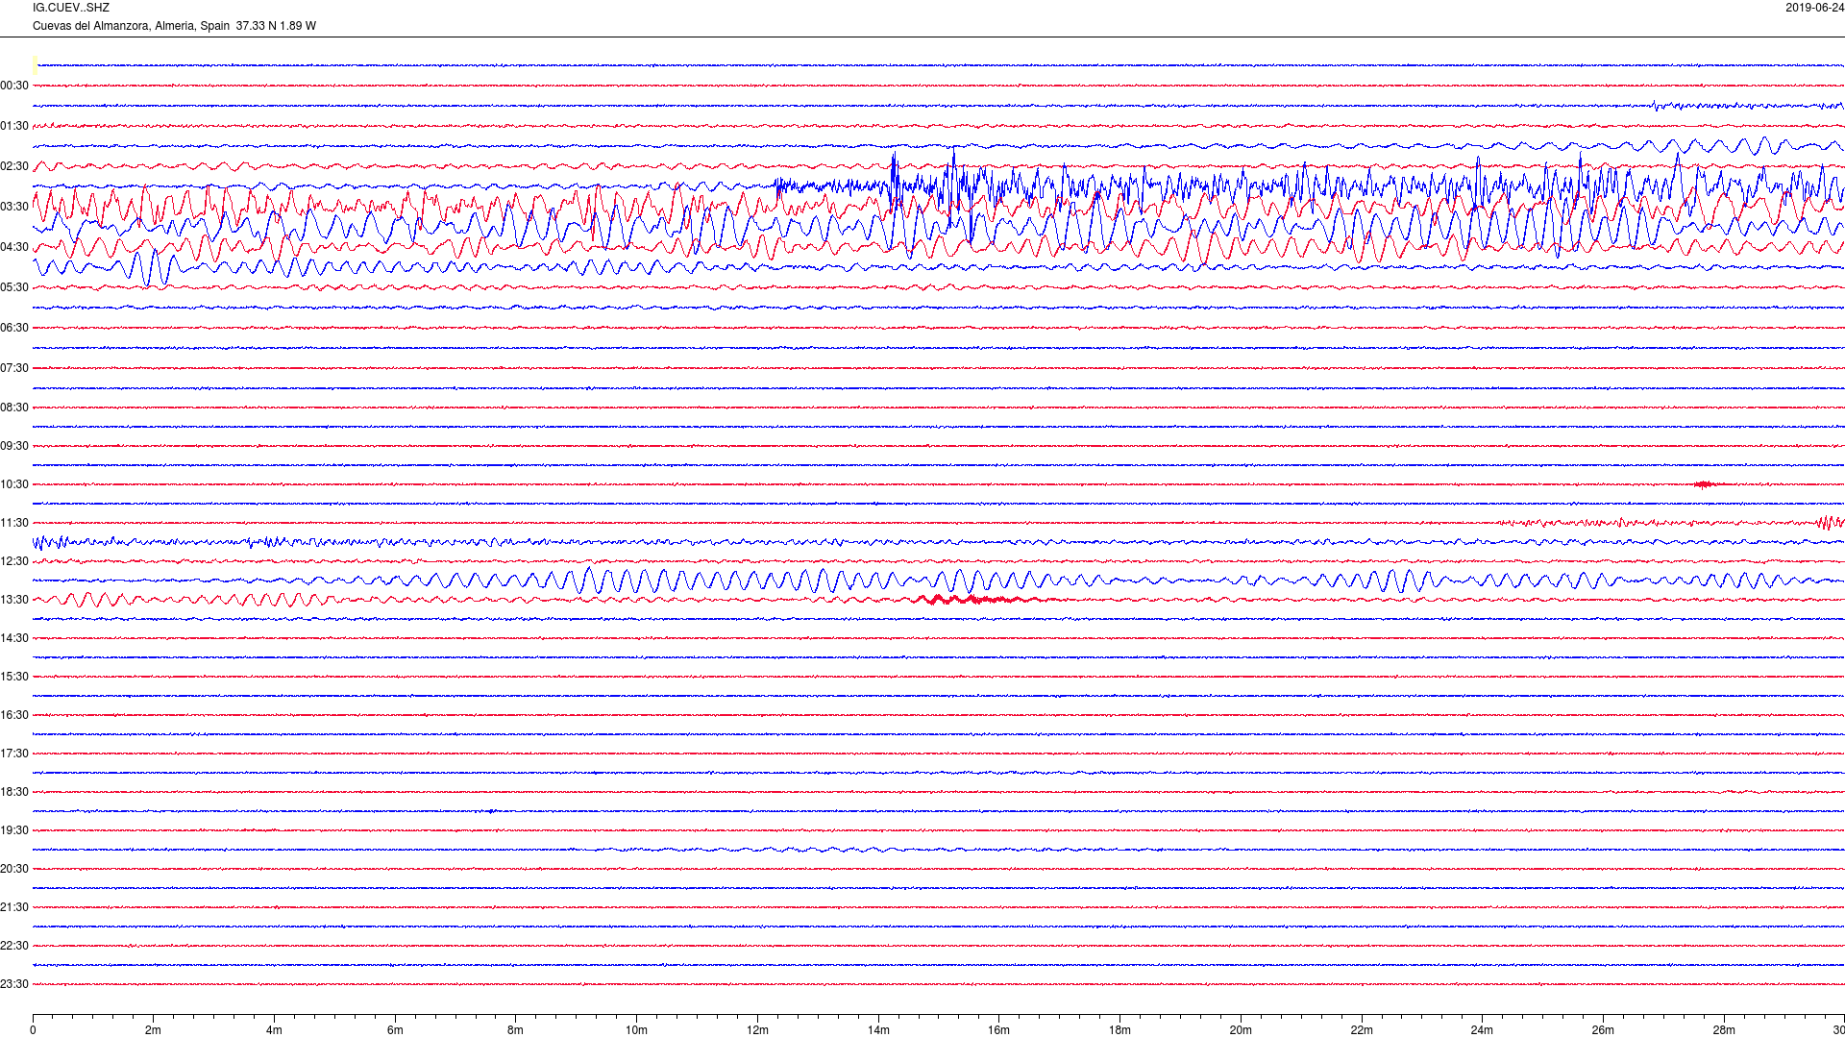
Task: Click the 14:30 time label
Action: coord(14,638)
